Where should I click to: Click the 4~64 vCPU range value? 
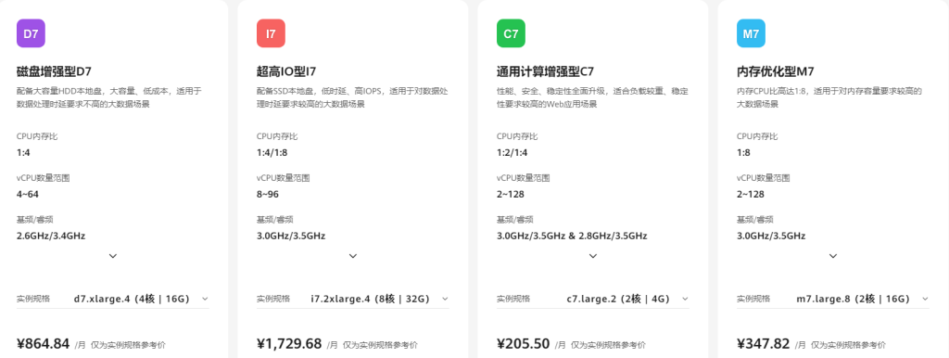tap(28, 195)
